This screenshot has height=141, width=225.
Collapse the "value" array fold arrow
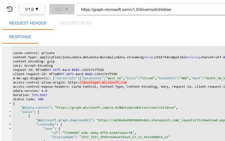10,111
